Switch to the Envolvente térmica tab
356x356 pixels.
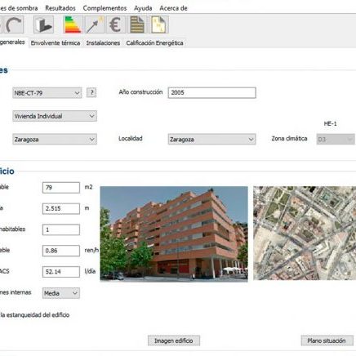[56, 43]
